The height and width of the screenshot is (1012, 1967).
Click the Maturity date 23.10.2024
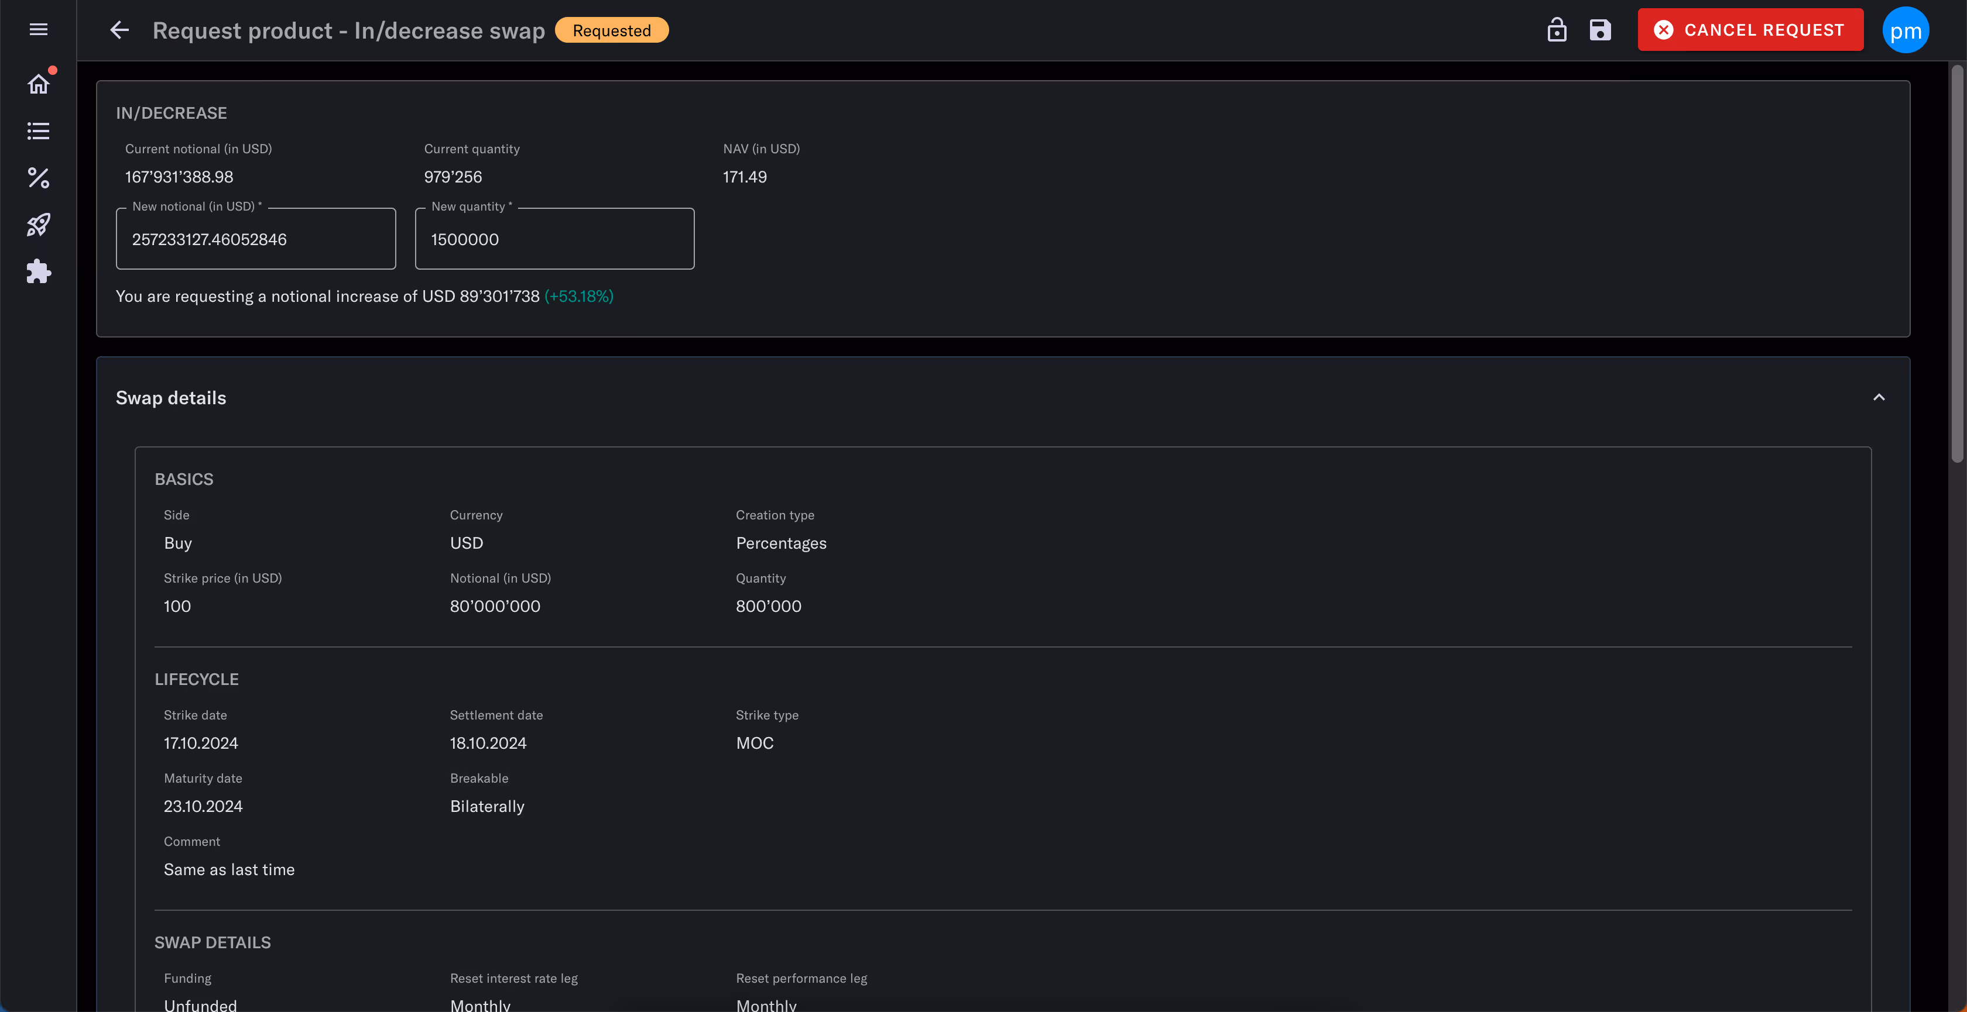[x=203, y=807]
